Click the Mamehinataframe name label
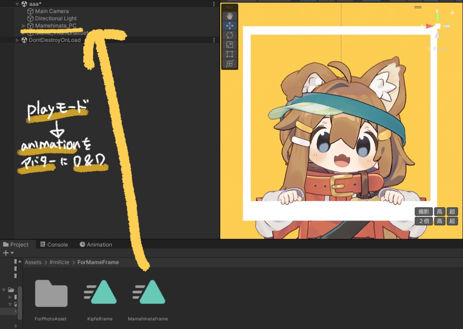 [x=148, y=319]
